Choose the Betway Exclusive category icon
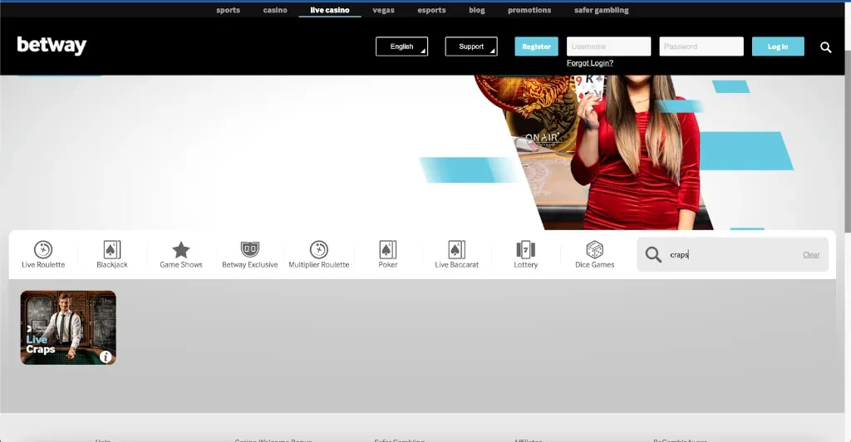The height and width of the screenshot is (442, 851). 250,250
